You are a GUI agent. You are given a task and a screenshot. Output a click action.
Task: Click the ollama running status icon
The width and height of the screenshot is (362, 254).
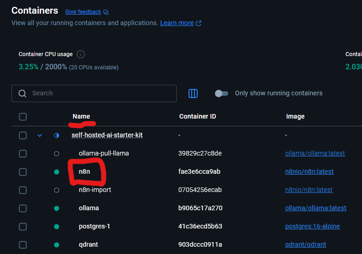[x=57, y=208]
